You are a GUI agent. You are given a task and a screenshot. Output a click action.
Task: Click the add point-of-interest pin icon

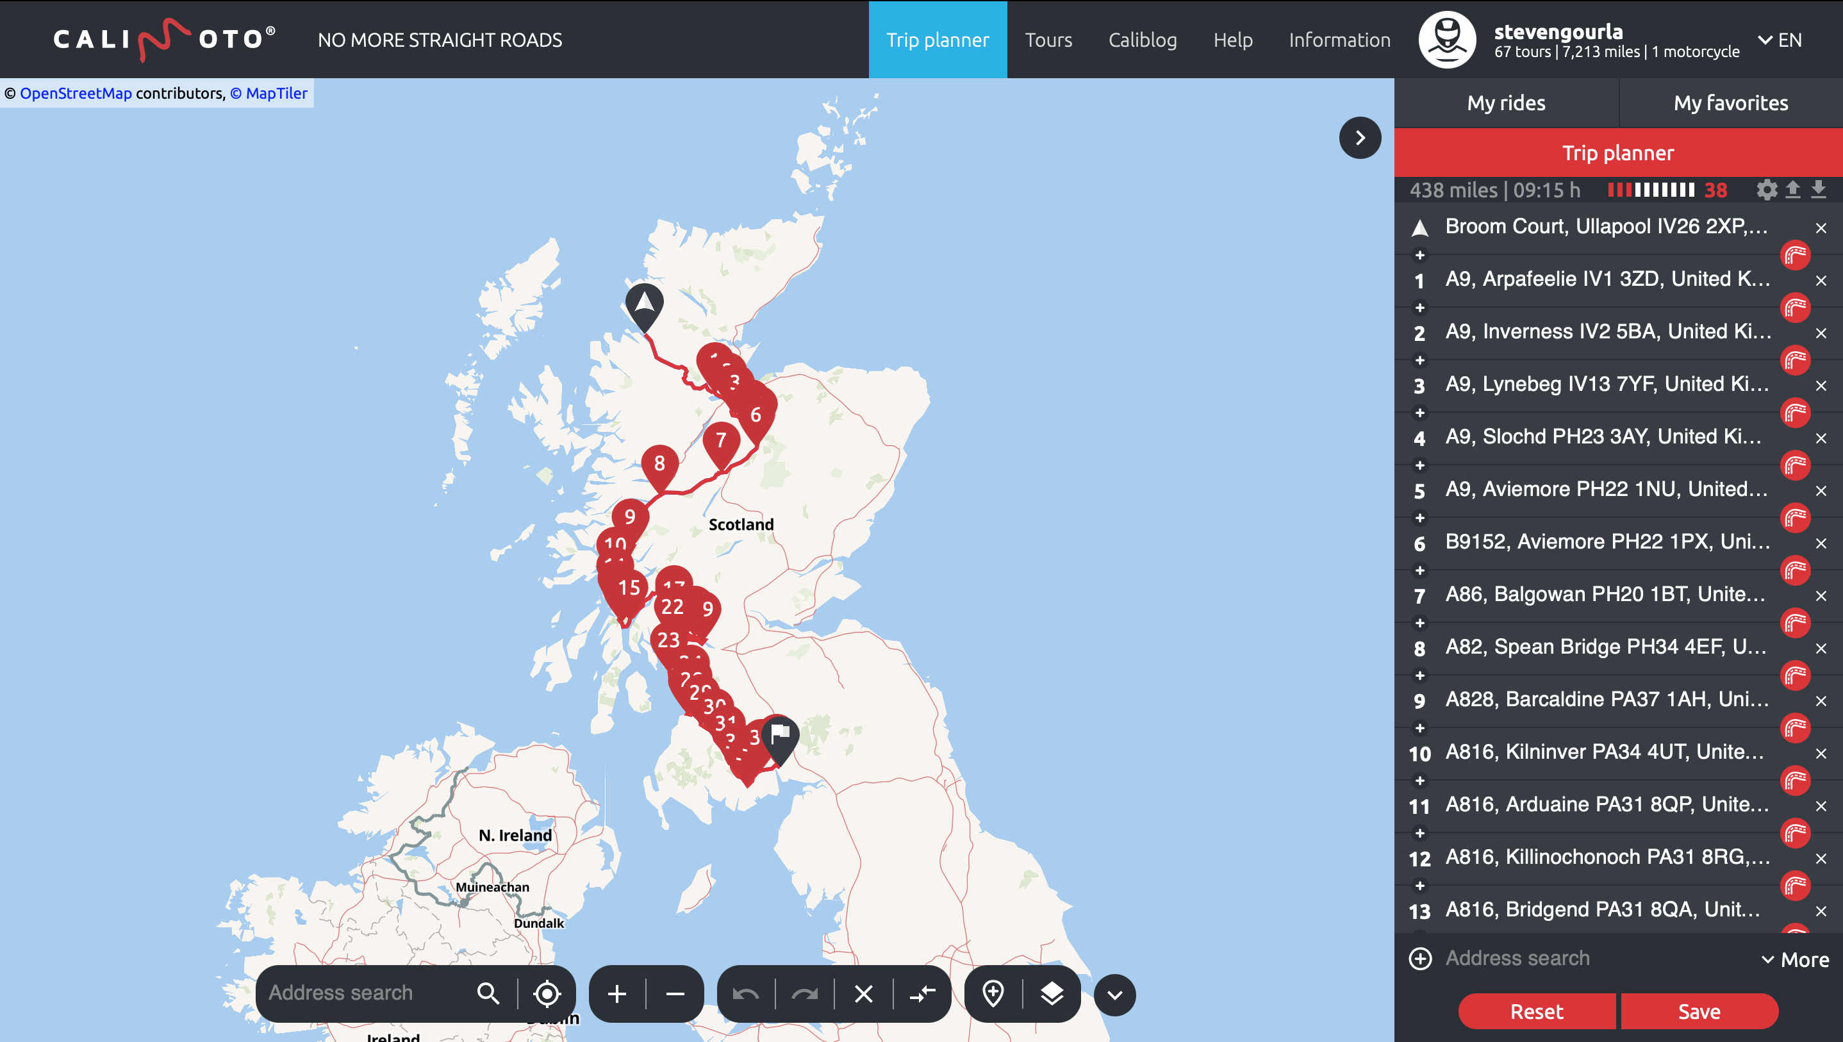point(993,993)
